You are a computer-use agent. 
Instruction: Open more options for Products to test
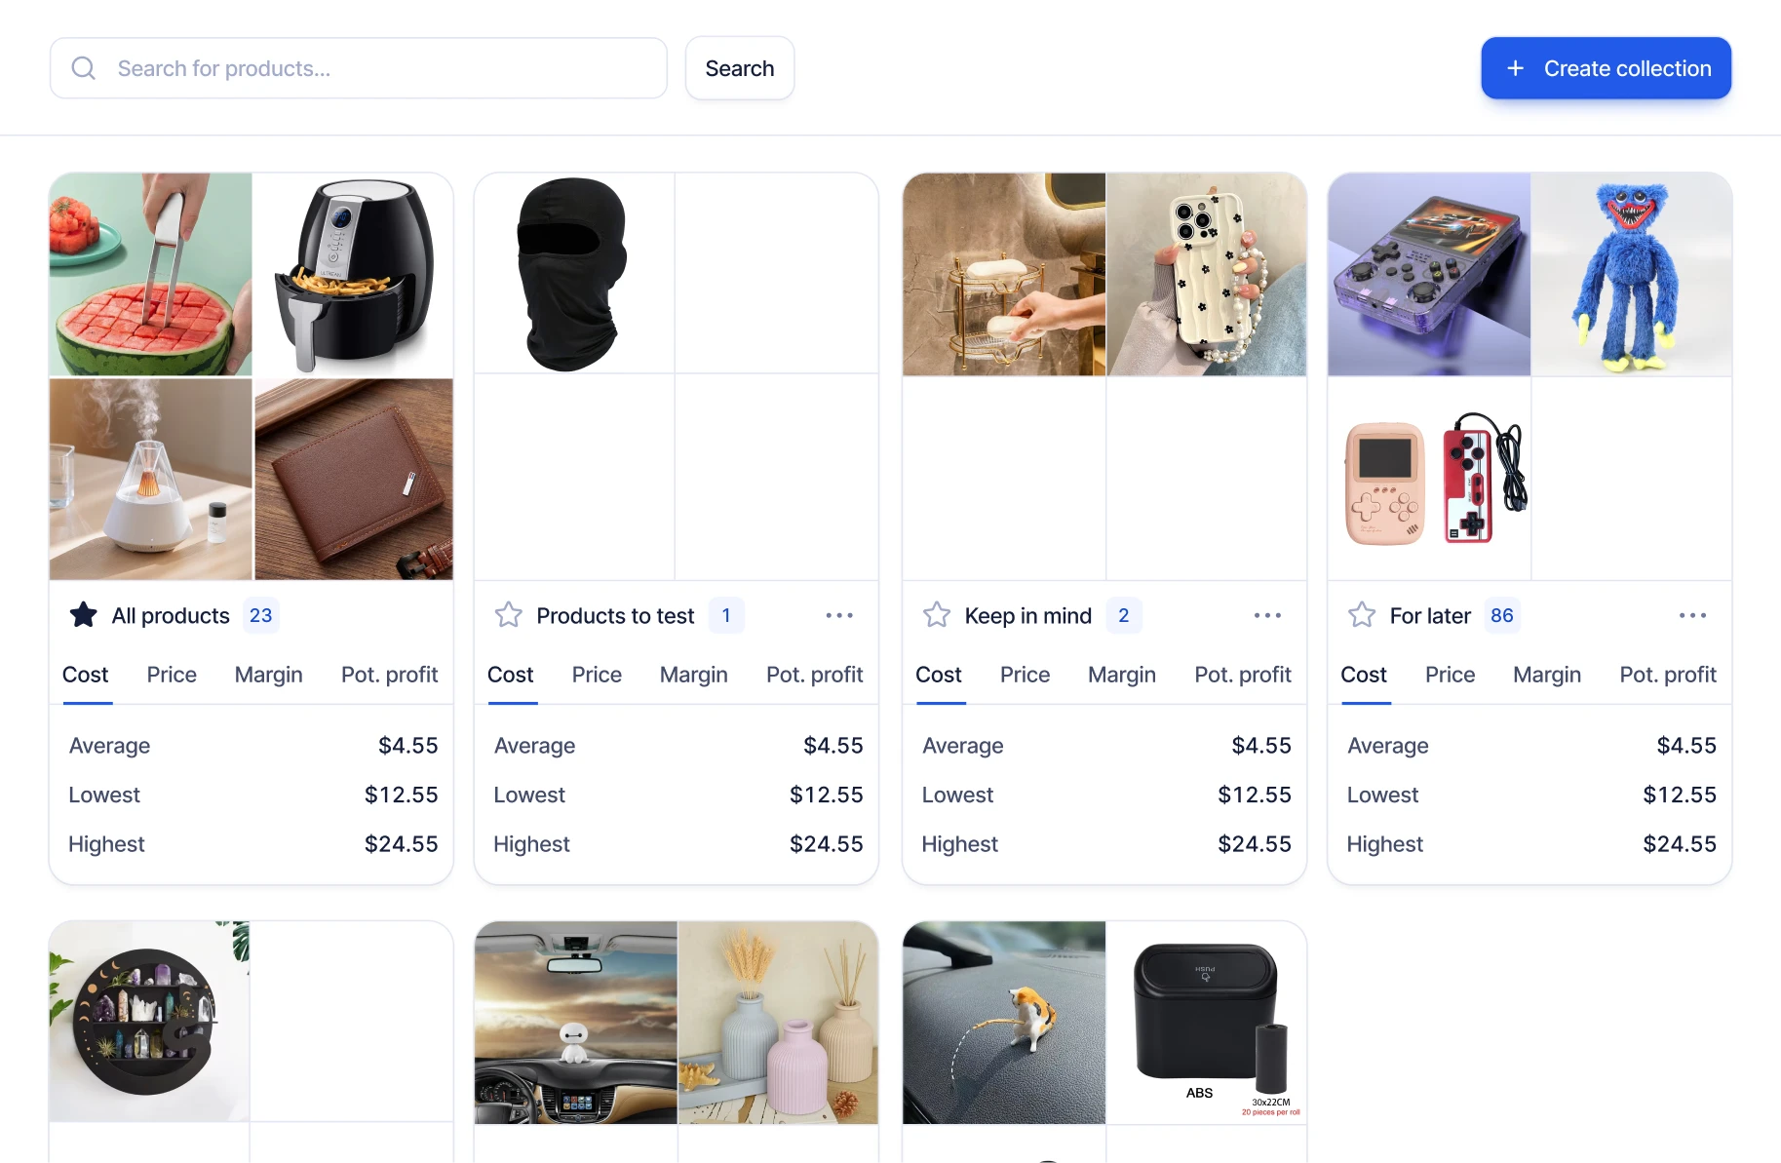pos(839,615)
